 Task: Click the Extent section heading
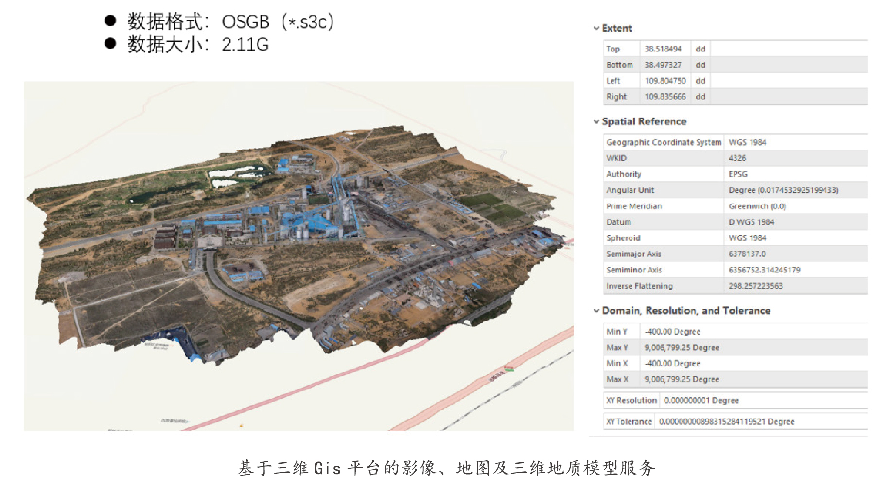tap(616, 28)
